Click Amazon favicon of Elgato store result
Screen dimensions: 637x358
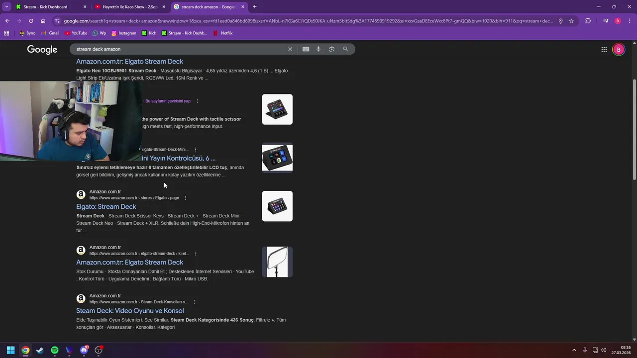click(81, 194)
